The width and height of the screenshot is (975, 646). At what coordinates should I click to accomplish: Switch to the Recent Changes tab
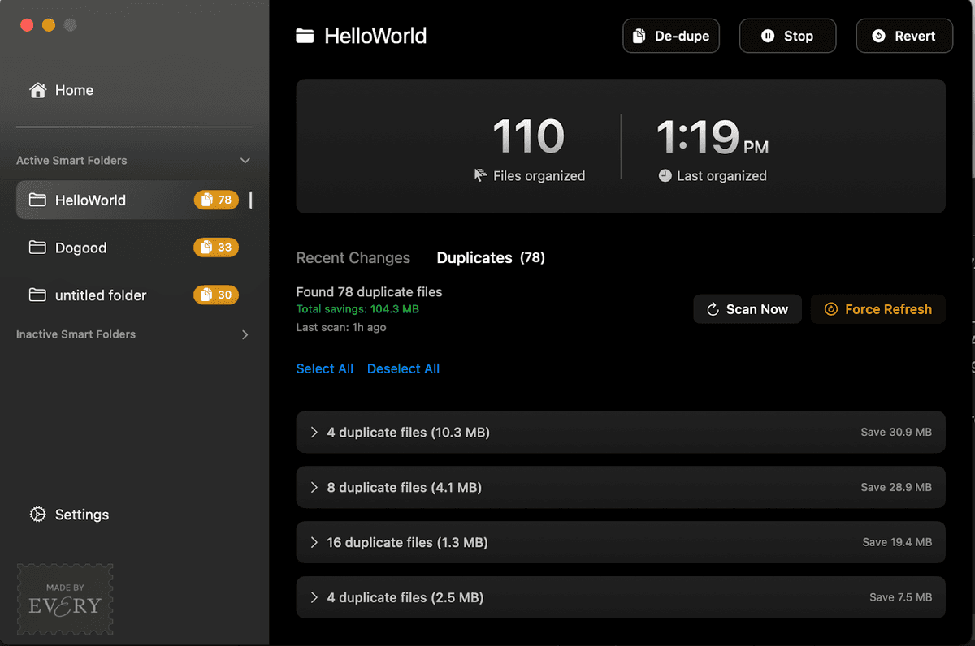coord(353,258)
